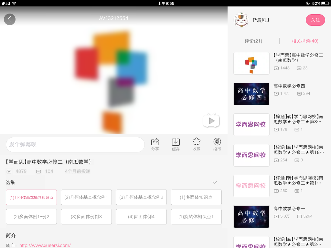Switch to 相关视频(40) tab
This screenshot has width=331, height=248.
pos(305,41)
